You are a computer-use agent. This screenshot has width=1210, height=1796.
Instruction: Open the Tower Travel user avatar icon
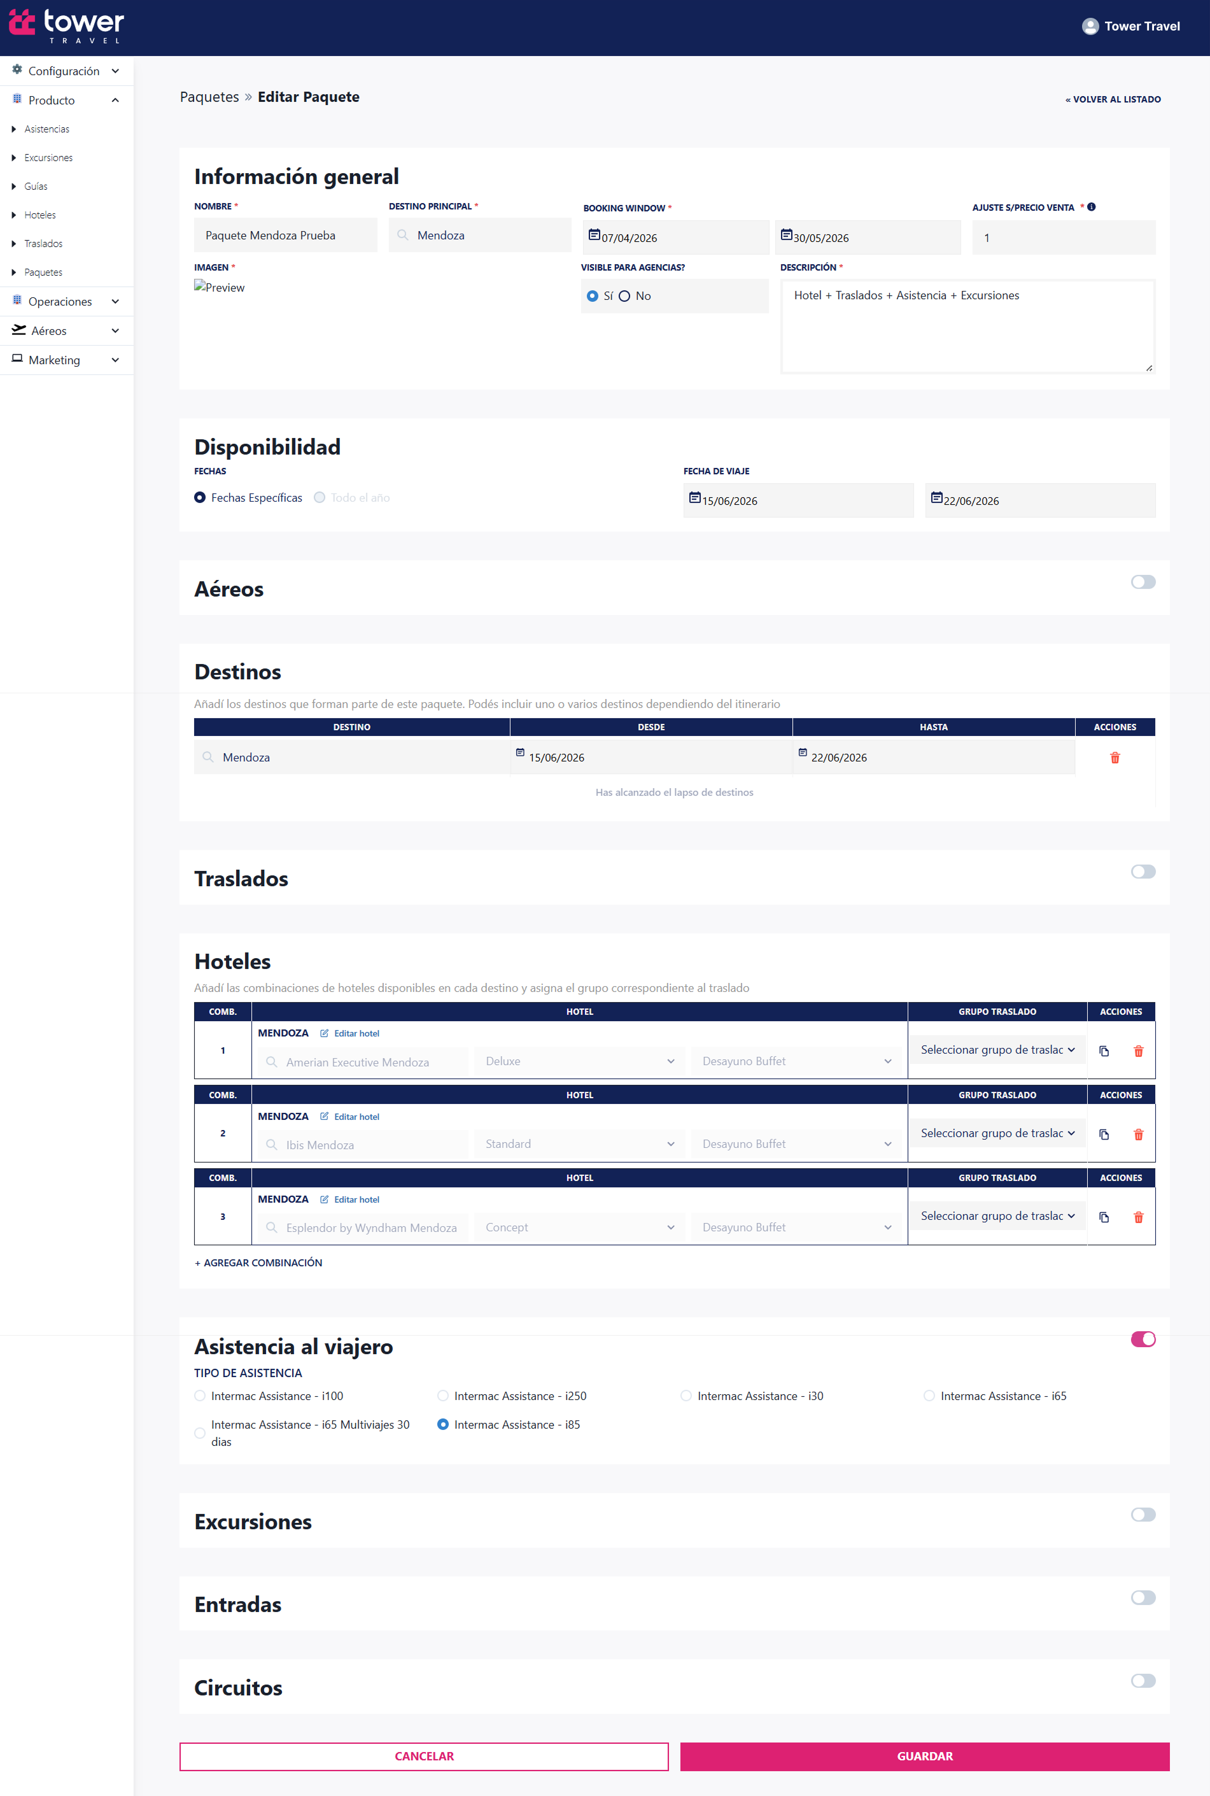coord(1090,26)
